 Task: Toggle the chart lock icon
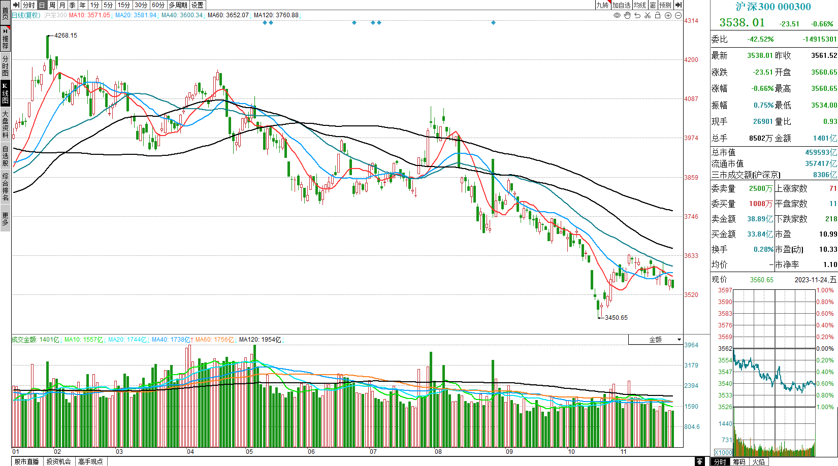click(658, 16)
